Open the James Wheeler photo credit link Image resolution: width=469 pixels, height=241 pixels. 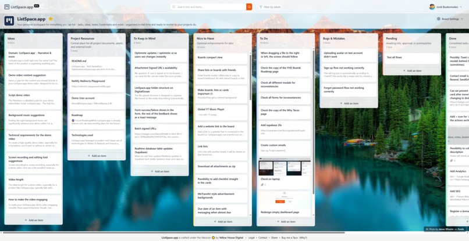[446, 229]
